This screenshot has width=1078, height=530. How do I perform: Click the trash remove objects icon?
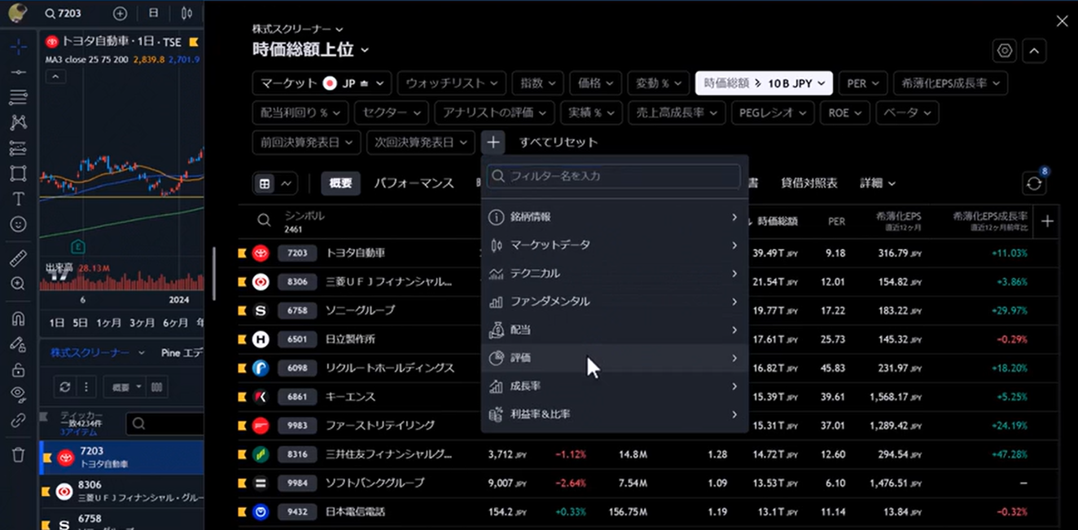(18, 454)
